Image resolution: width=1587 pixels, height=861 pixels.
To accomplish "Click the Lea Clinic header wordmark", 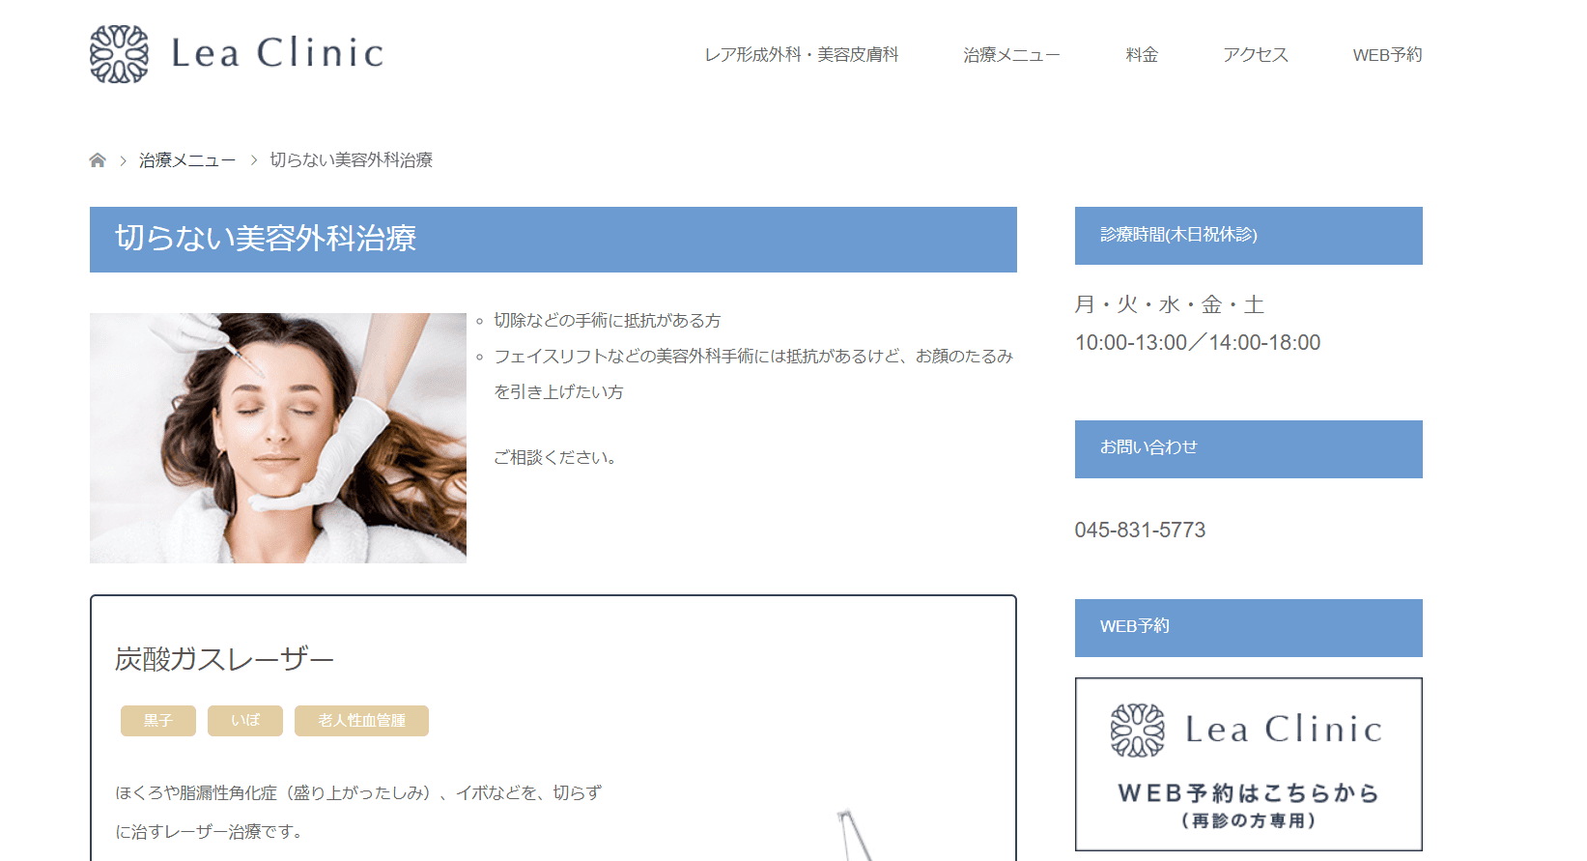I will point(277,53).
